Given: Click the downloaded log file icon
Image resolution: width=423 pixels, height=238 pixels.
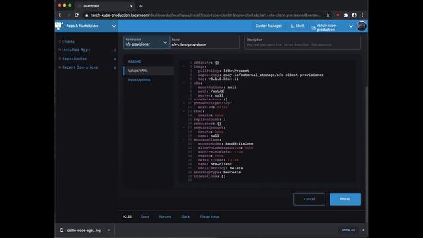Looking at the screenshot, I should tap(61, 230).
